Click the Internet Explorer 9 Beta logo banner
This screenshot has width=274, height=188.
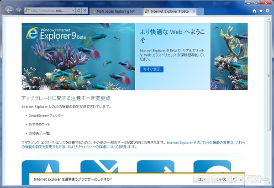(x=56, y=33)
